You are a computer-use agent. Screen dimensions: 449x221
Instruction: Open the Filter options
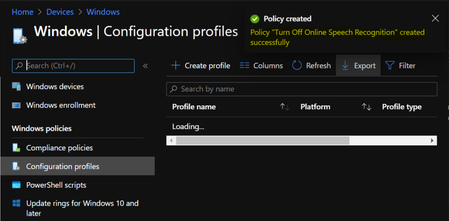click(x=400, y=66)
